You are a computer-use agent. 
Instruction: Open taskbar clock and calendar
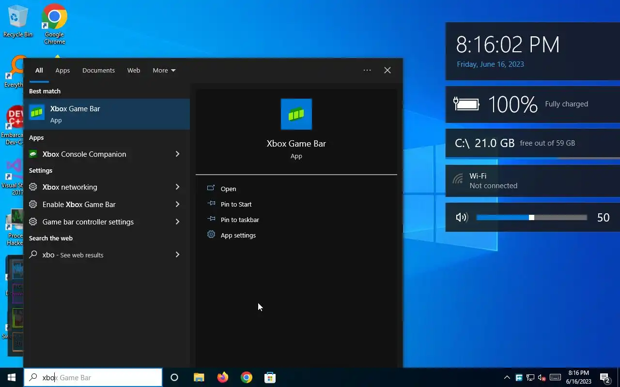point(578,377)
